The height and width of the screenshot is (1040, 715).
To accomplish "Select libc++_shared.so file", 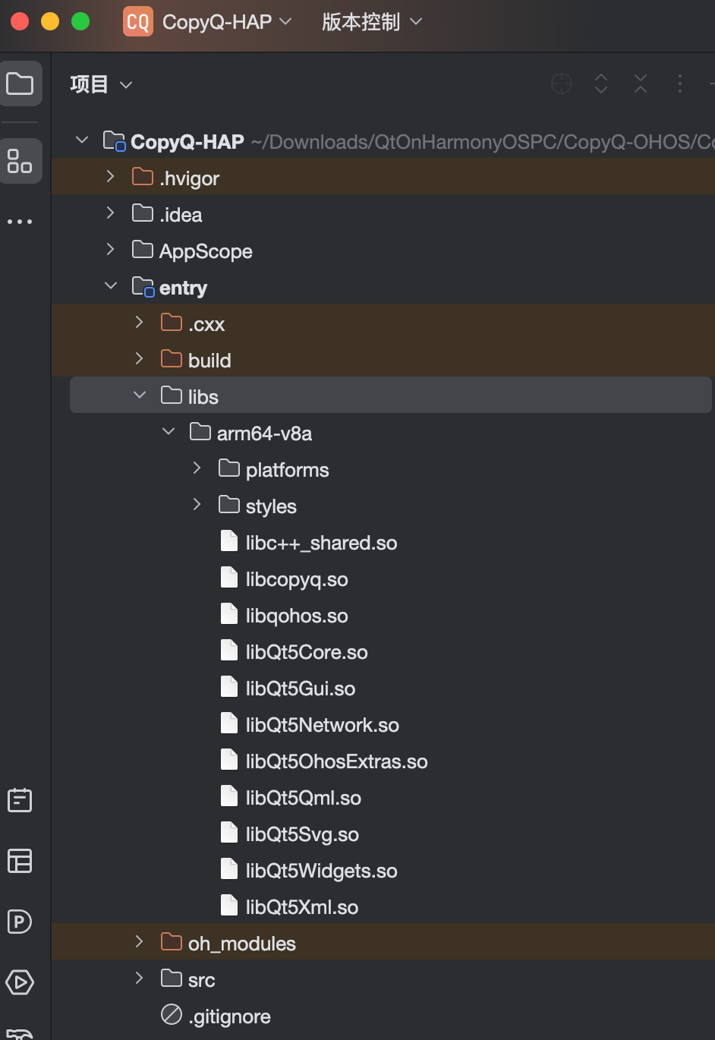I will click(321, 543).
